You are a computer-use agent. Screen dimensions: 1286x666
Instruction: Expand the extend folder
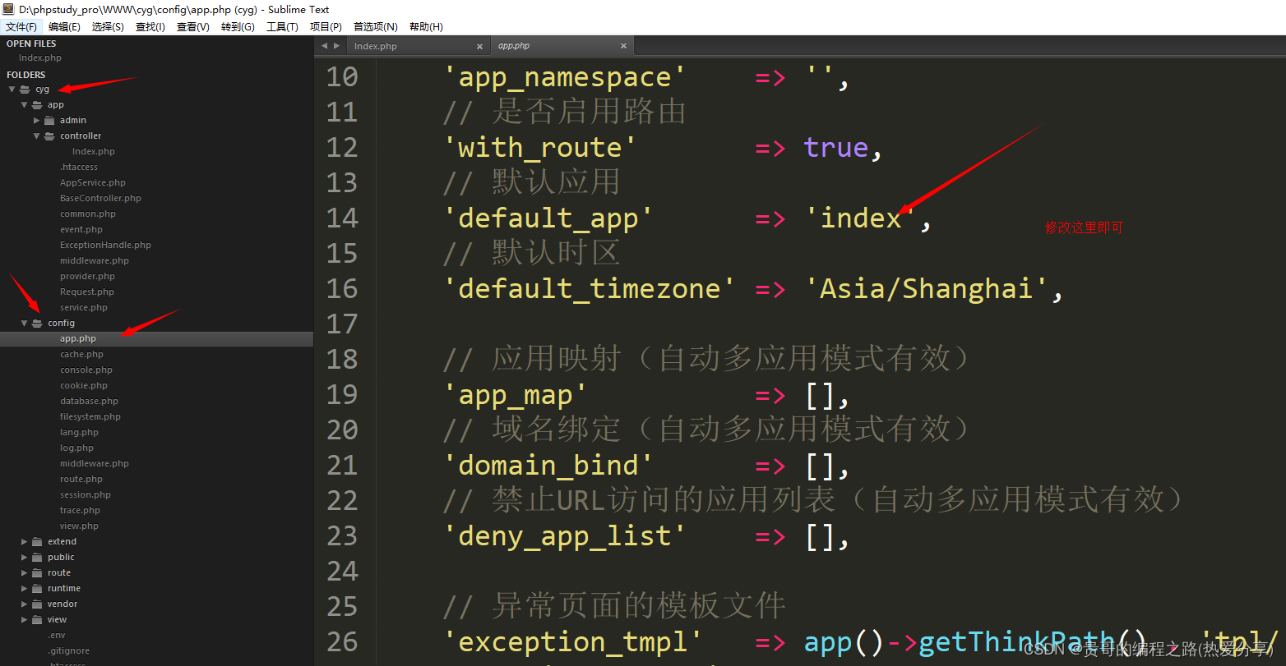coord(25,542)
